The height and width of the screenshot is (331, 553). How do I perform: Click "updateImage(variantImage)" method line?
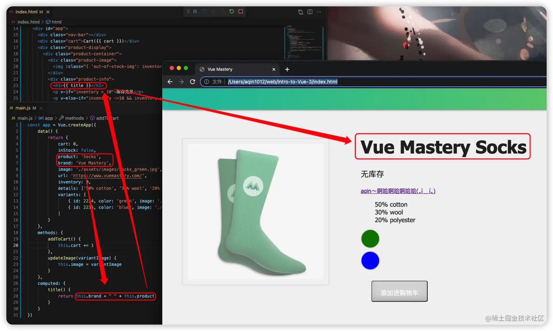[x=82, y=258]
